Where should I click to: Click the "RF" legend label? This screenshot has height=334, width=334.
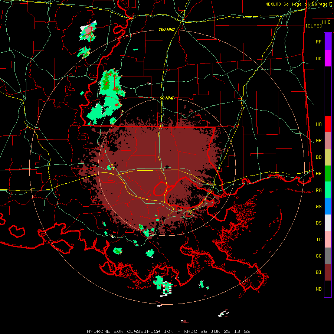[x=318, y=42]
